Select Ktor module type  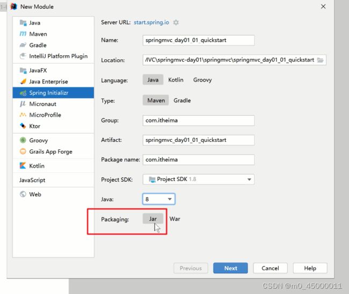[53, 126]
